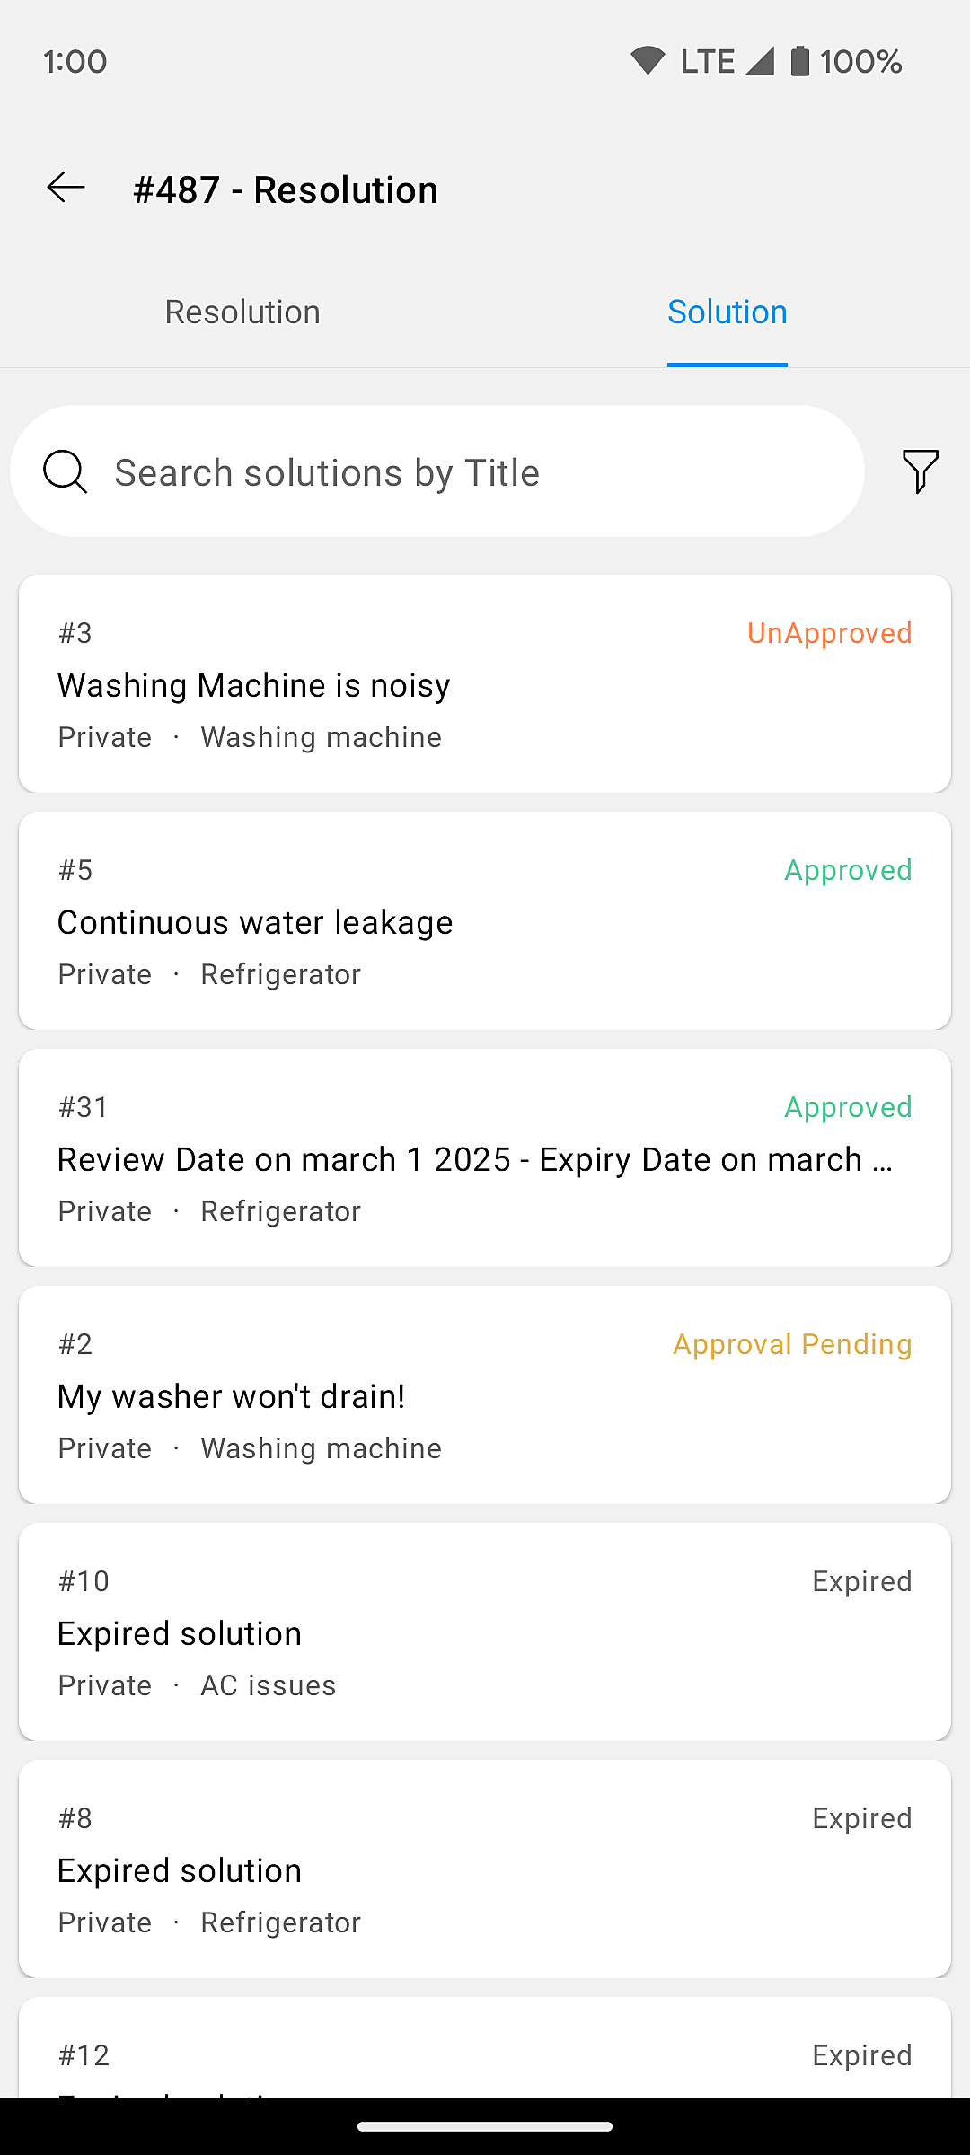Select the Solution tab

[727, 312]
